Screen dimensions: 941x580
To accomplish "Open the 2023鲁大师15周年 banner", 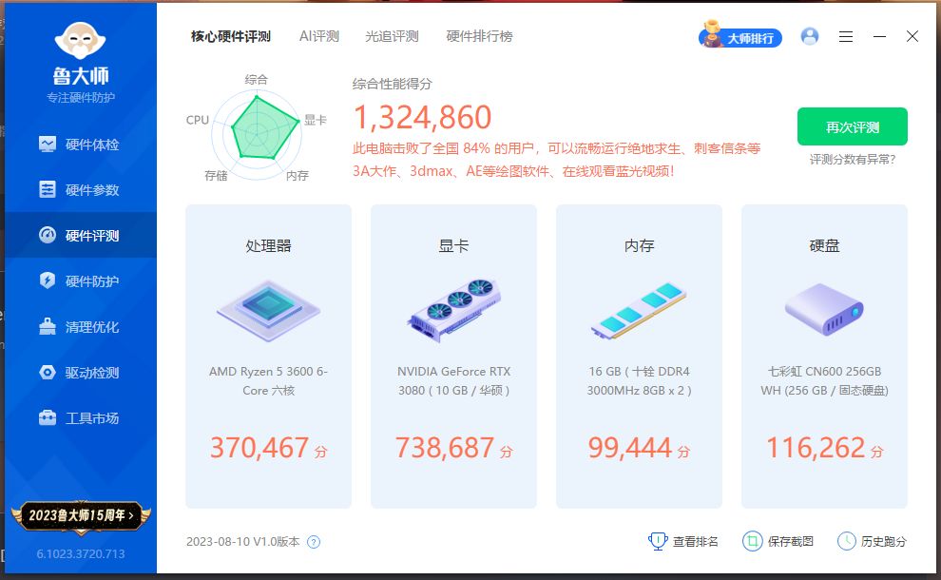I will (81, 515).
